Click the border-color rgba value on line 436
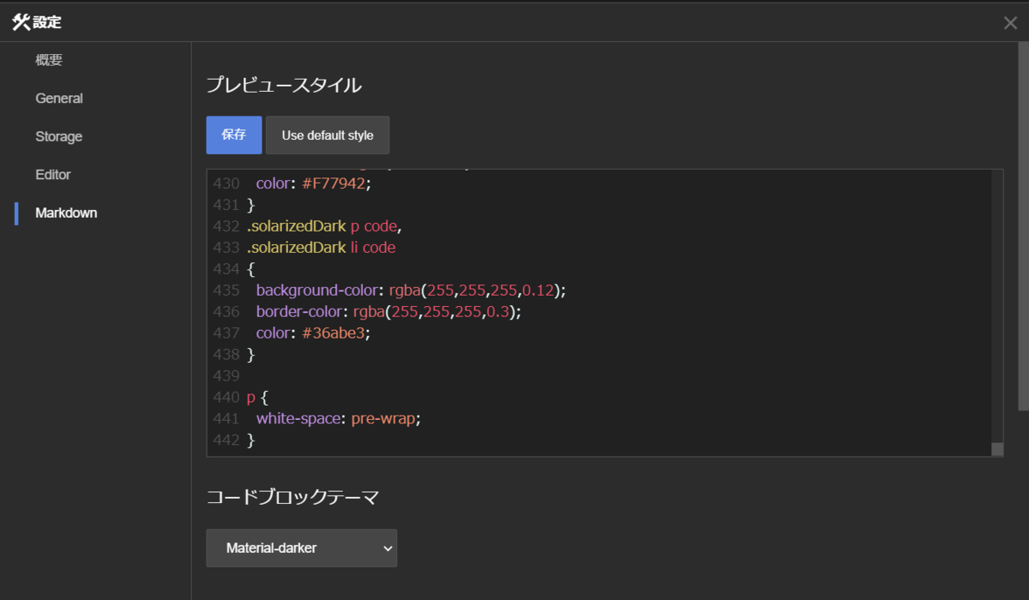1029x600 pixels. pos(435,312)
